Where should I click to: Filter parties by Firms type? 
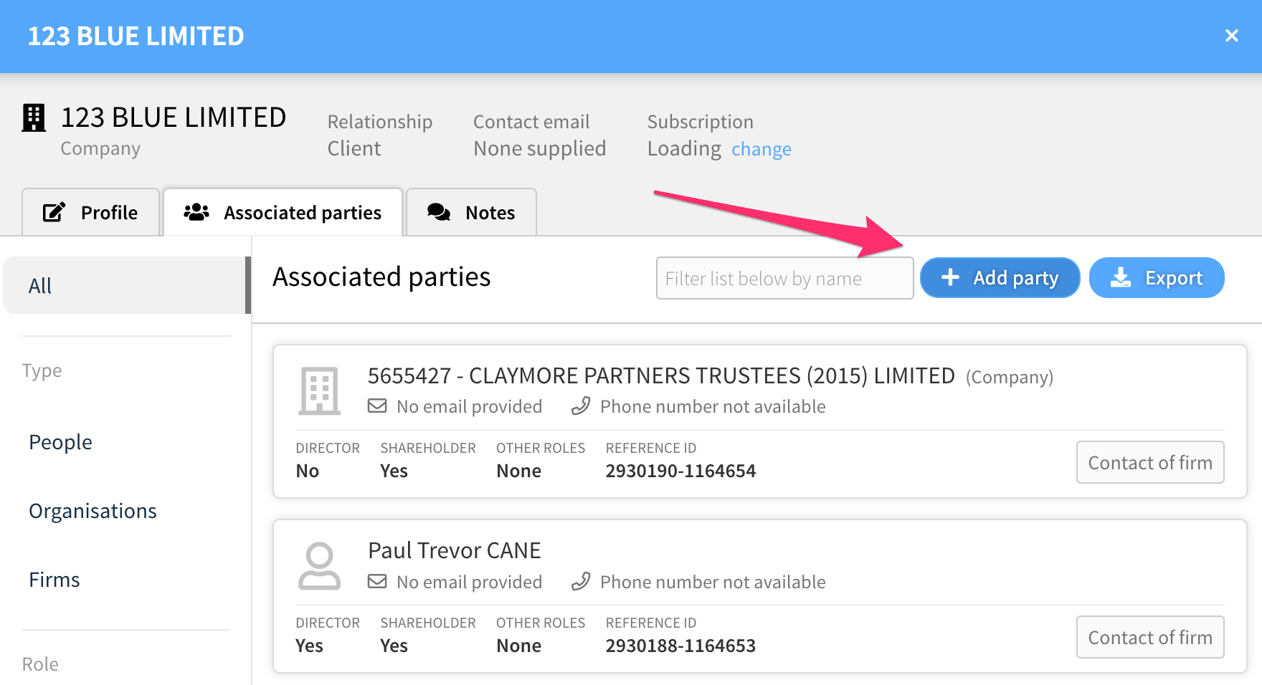(x=54, y=580)
